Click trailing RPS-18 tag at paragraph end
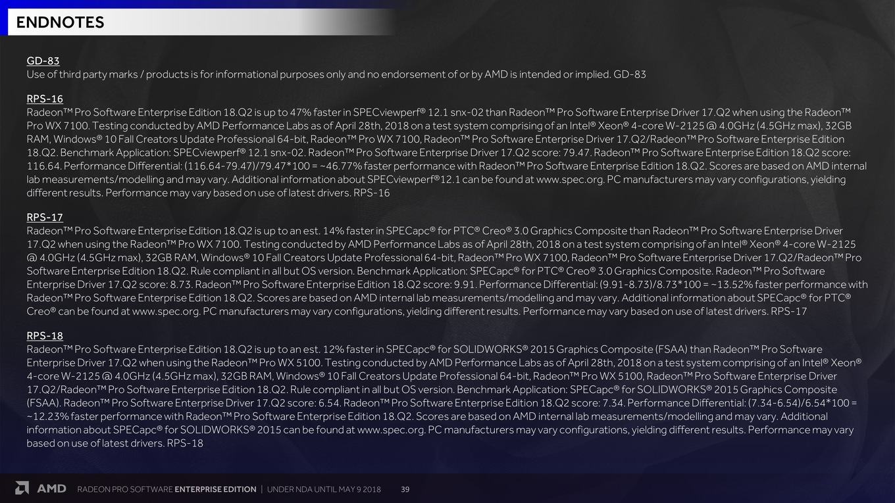This screenshot has height=503, width=895. pos(185,443)
